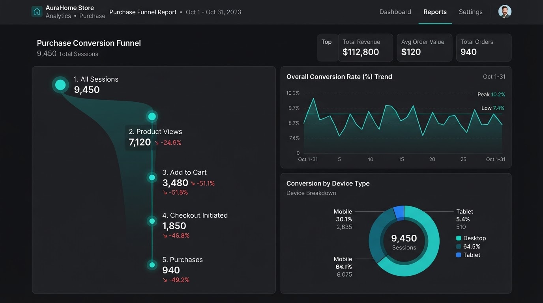Select the All Sessions funnel node circle
Screen dimensions: 543x303
click(60, 84)
